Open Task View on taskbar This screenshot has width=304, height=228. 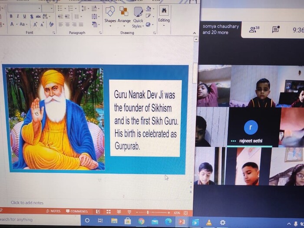click(100, 221)
